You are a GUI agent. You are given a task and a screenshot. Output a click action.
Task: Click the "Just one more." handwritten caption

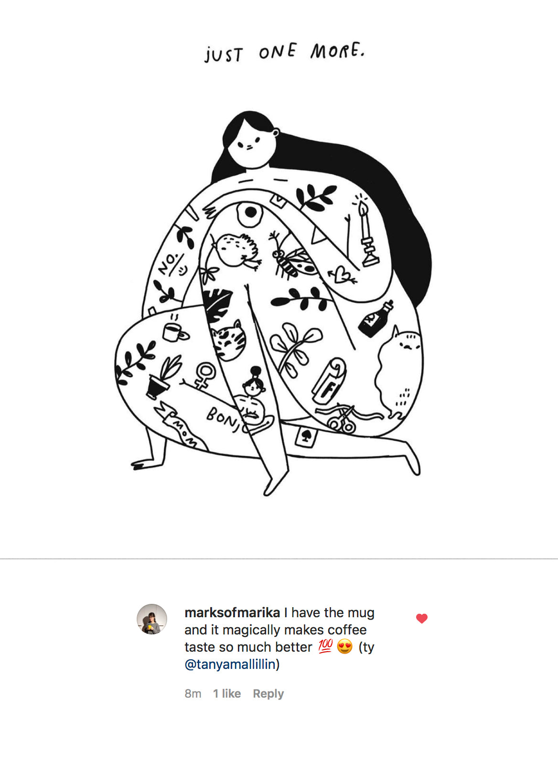tap(285, 52)
